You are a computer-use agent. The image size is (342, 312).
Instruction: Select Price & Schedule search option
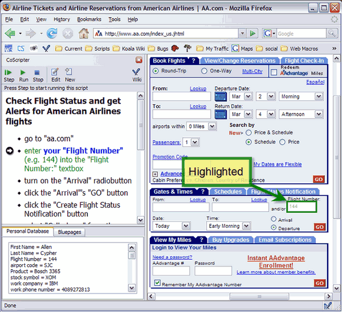[x=249, y=133]
